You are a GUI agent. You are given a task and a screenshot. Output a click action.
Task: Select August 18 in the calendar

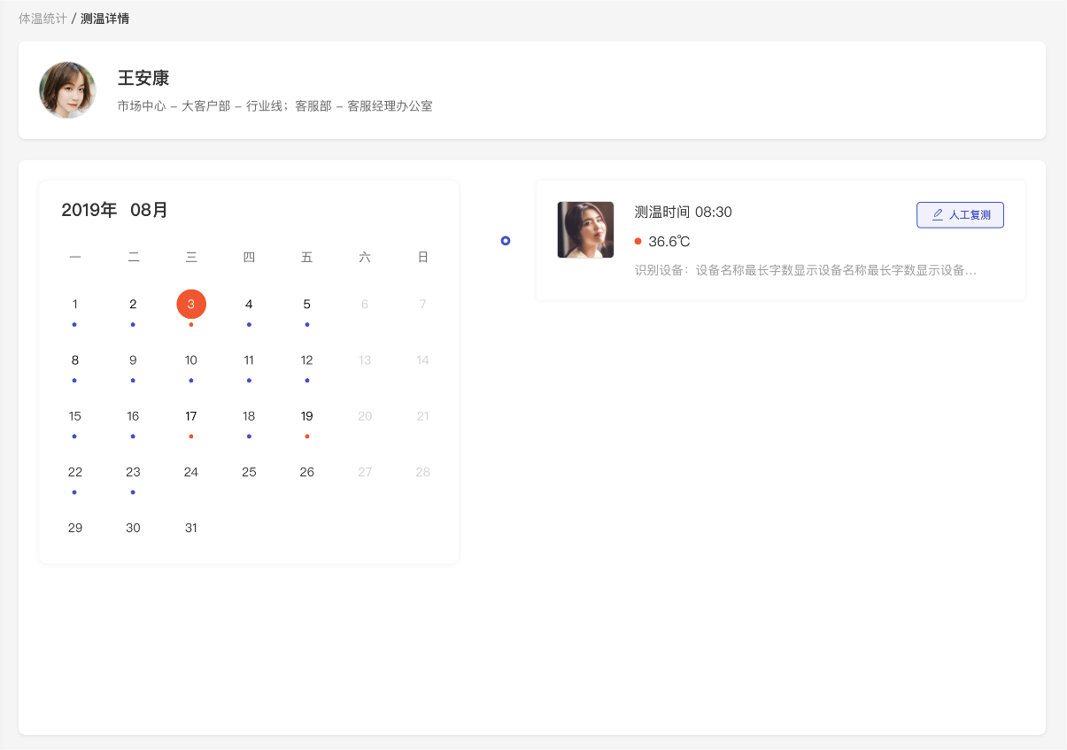(249, 415)
